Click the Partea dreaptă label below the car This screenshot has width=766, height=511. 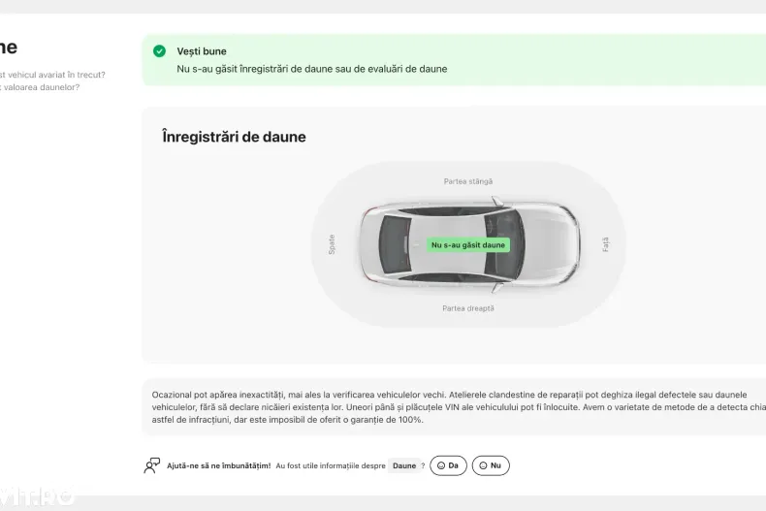click(468, 308)
